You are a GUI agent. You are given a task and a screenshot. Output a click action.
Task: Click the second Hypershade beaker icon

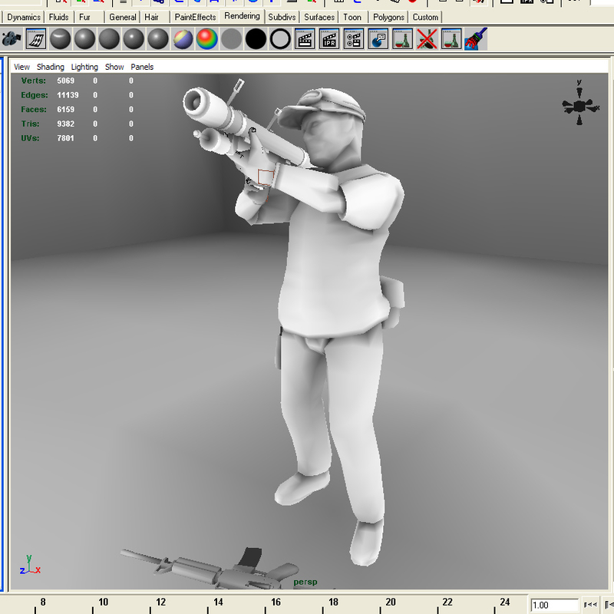coord(449,37)
